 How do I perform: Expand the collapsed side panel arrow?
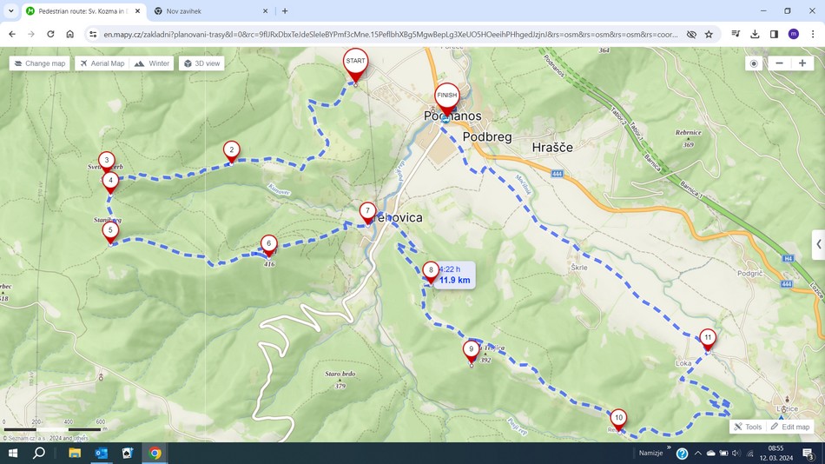coord(817,244)
